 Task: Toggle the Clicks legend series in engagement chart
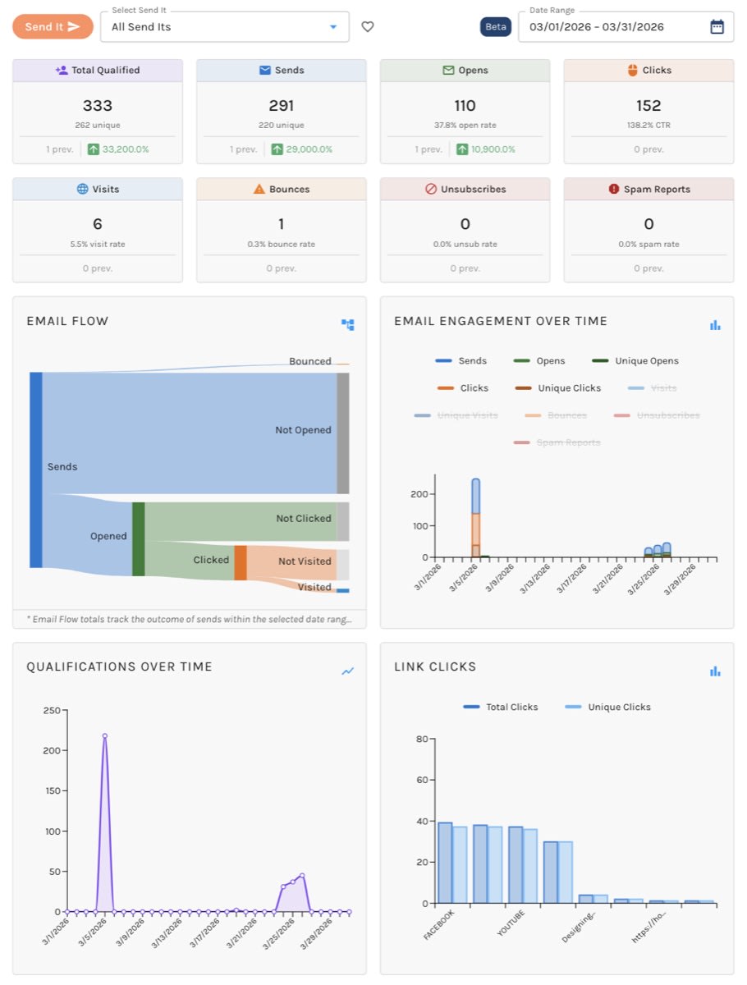point(463,388)
